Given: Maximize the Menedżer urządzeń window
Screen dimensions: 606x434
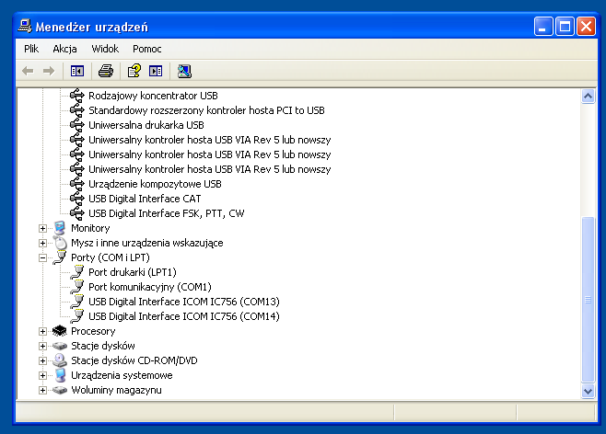Looking at the screenshot, I should (565, 27).
